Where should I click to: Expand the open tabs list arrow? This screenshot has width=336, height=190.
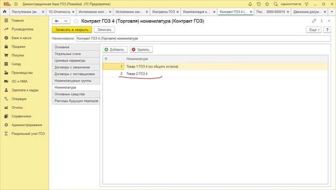331,12
